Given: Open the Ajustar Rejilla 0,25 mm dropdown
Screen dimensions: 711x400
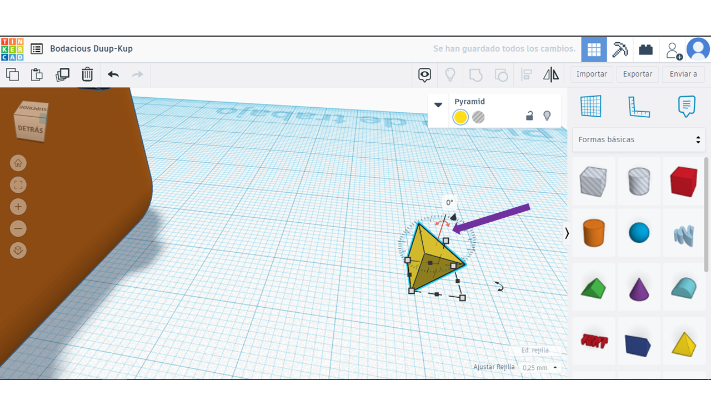Looking at the screenshot, I should (540, 368).
